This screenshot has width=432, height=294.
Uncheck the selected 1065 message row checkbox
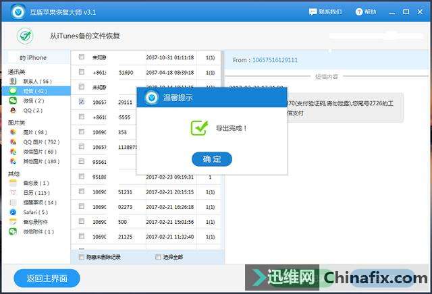tap(82, 102)
